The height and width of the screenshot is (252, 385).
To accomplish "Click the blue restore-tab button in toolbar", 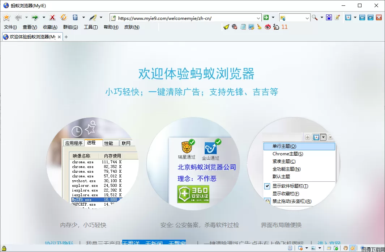I will click(x=371, y=17).
